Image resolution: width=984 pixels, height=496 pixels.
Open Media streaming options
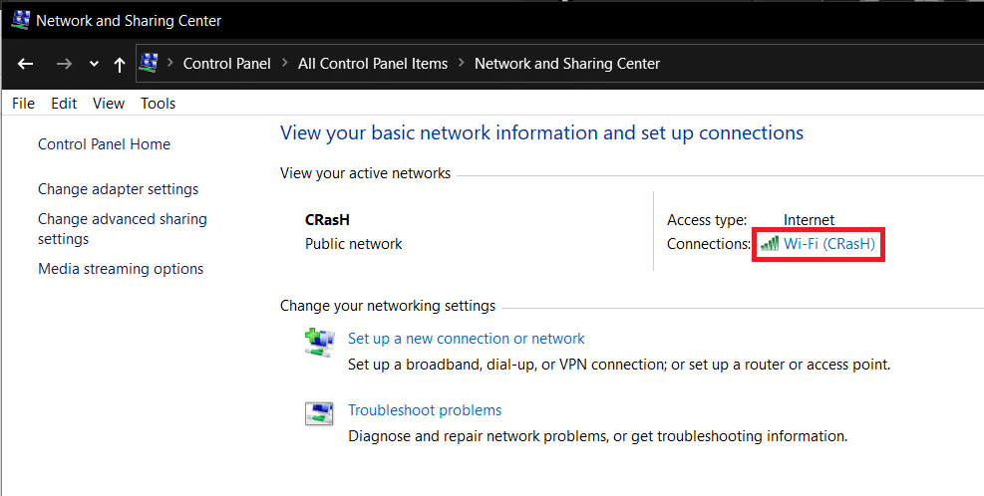point(120,269)
